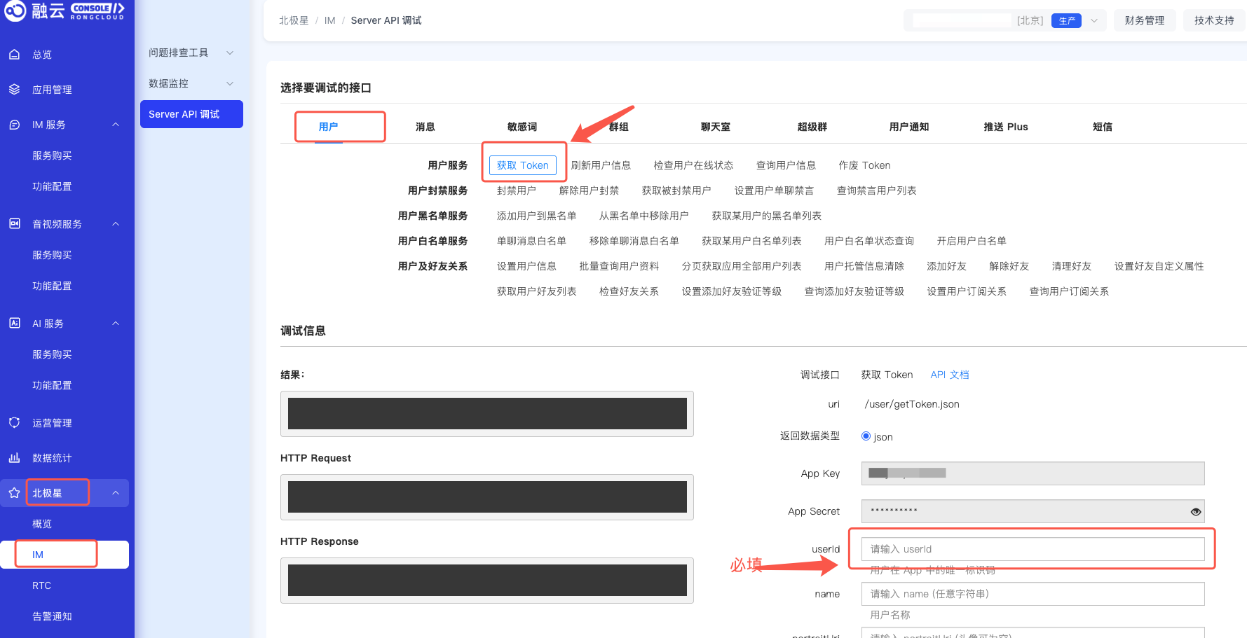
Task: Switch to the 聊天室 tab
Action: point(715,127)
